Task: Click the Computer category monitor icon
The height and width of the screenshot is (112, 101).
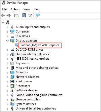Action: tap(12, 31)
